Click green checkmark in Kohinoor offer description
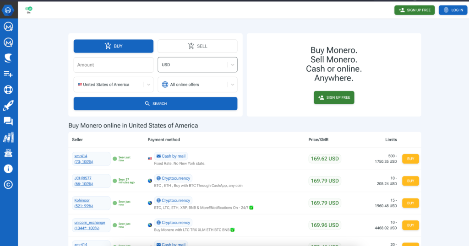The height and width of the screenshot is (246, 469). (251, 208)
